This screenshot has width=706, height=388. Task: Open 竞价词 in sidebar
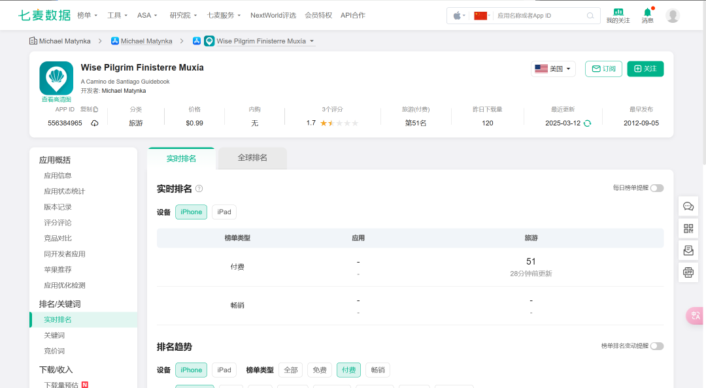pyautogui.click(x=54, y=351)
